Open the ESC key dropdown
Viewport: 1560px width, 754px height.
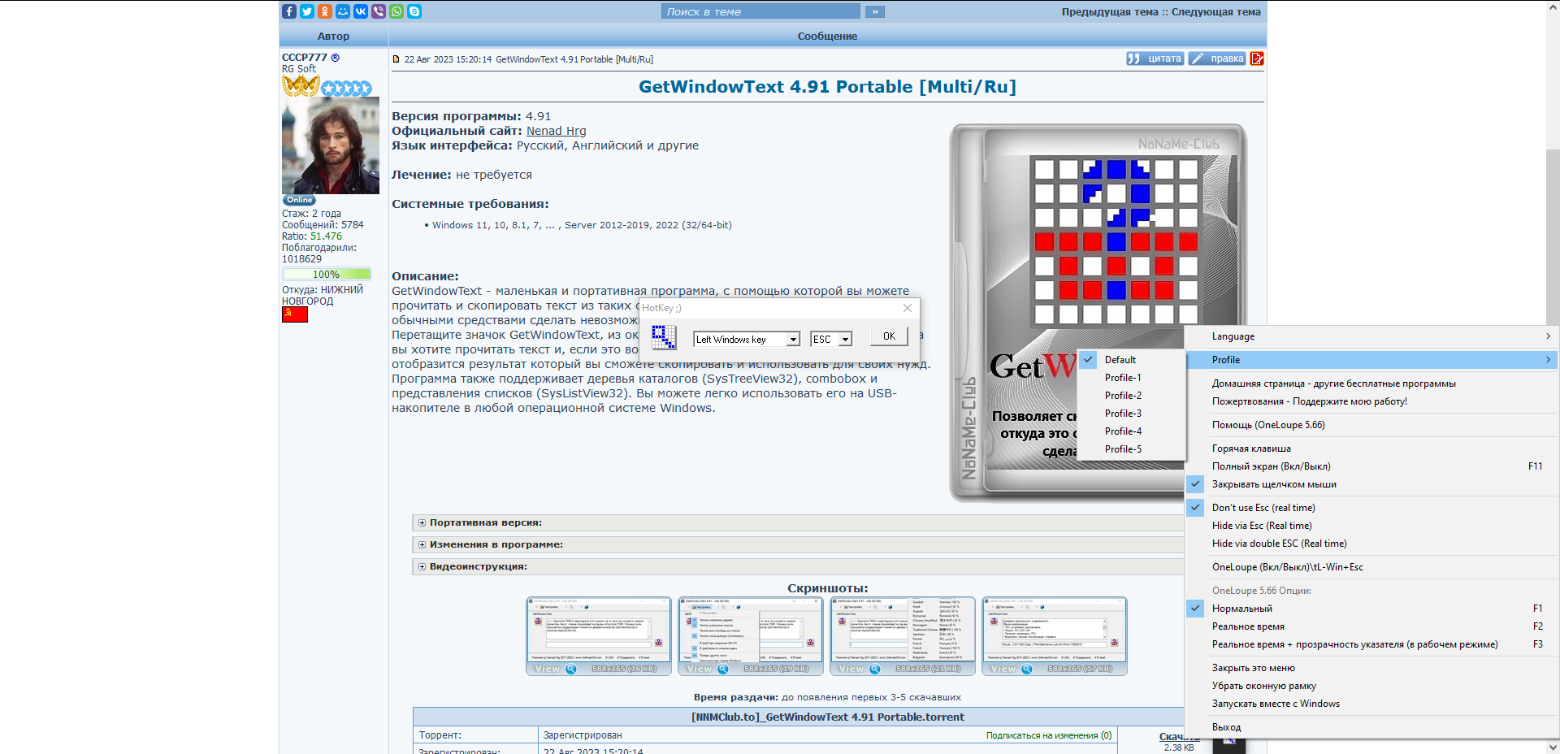845,340
